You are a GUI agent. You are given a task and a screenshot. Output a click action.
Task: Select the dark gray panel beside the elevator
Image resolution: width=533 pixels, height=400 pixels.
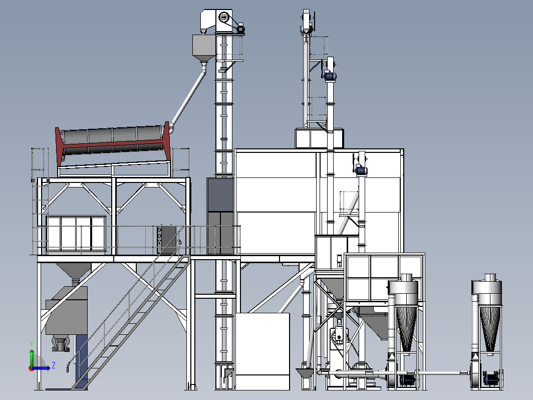point(220,194)
